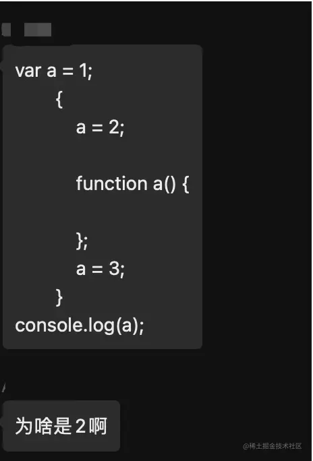Open the '@稀土掘金技术社区' watermark link
The width and height of the screenshot is (313, 461).
click(272, 446)
